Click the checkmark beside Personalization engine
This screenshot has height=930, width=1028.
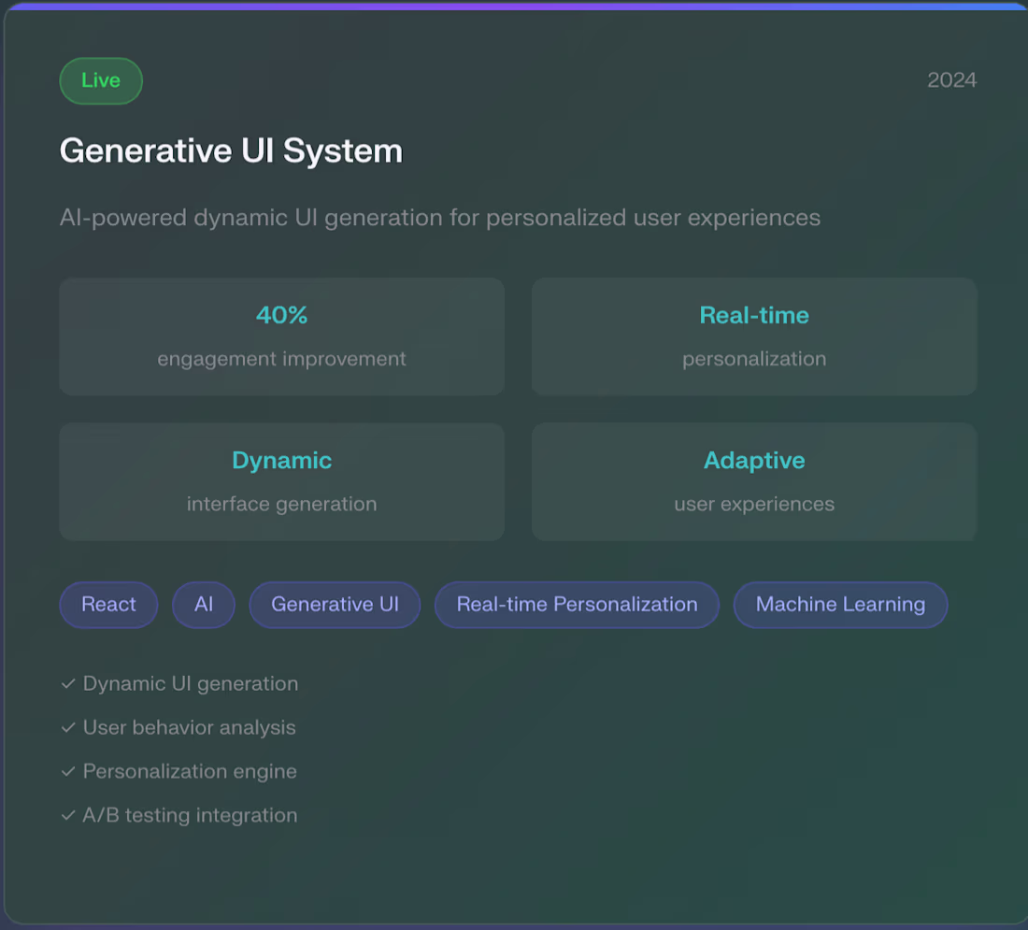coord(68,771)
